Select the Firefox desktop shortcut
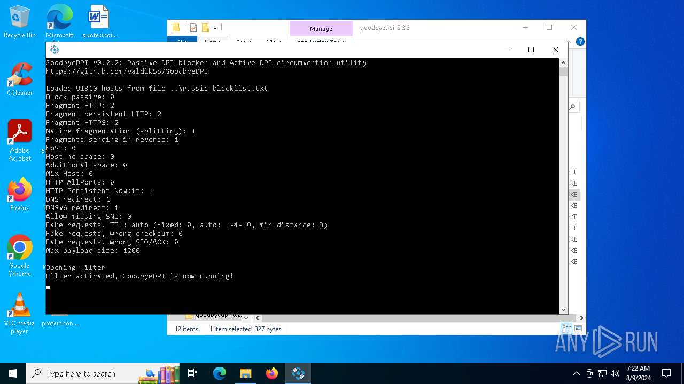The height and width of the screenshot is (384, 684). (x=20, y=195)
